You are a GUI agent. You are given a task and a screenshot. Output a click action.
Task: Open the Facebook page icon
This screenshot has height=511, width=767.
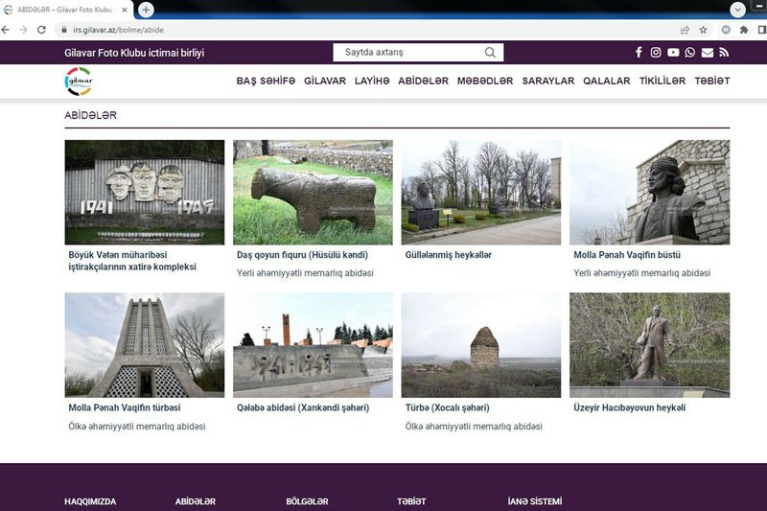pyautogui.click(x=639, y=53)
